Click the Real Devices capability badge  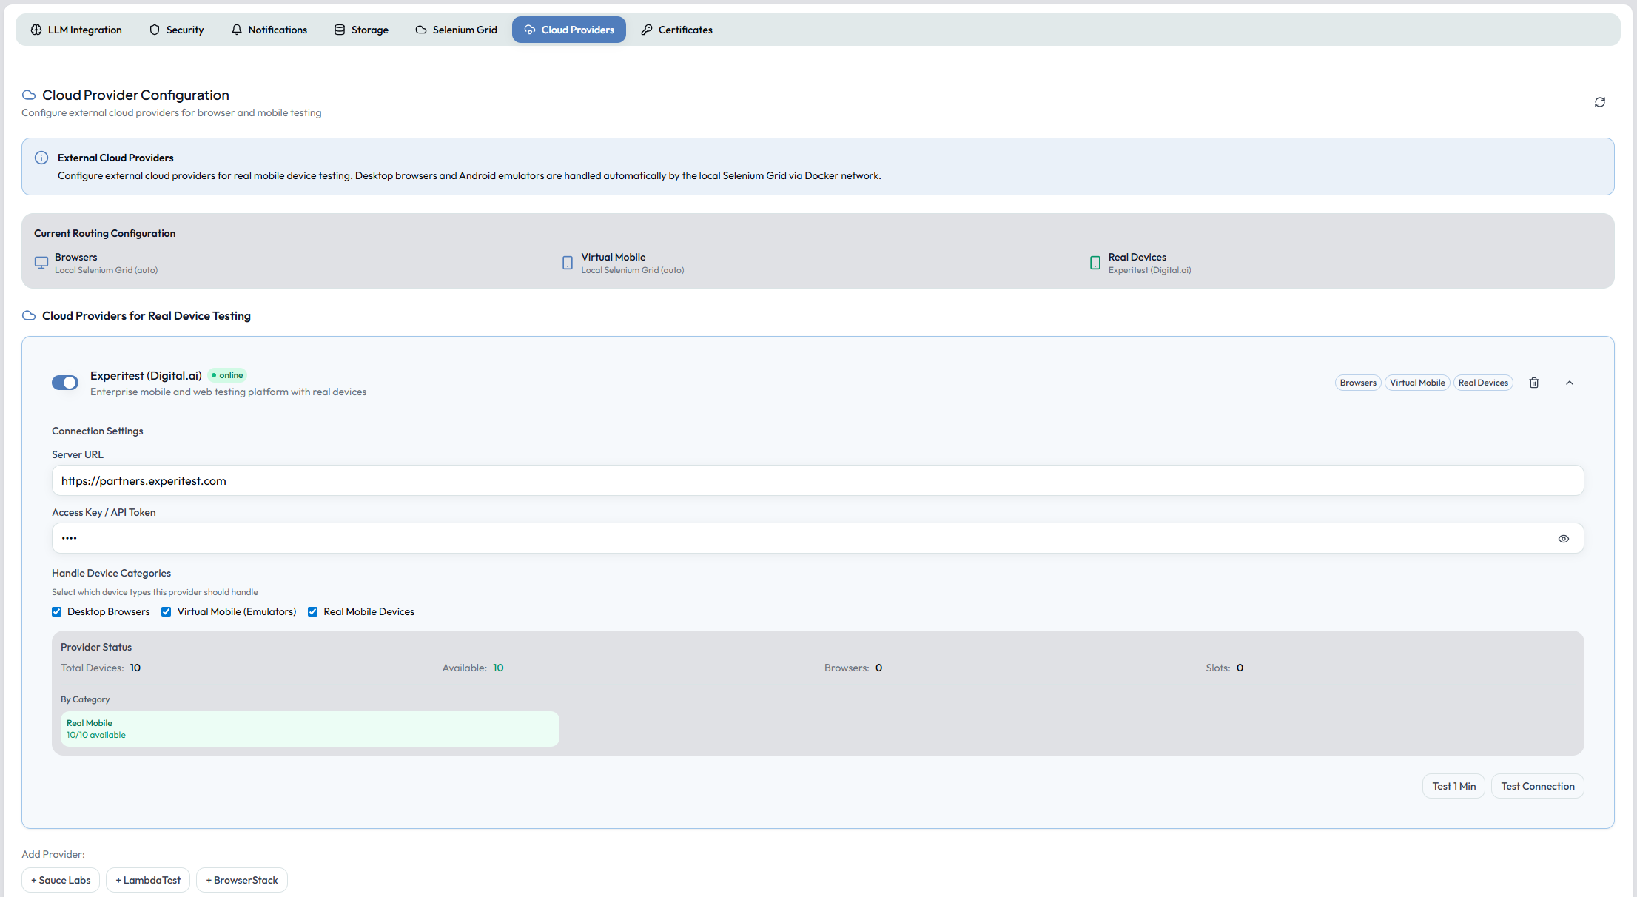point(1483,383)
